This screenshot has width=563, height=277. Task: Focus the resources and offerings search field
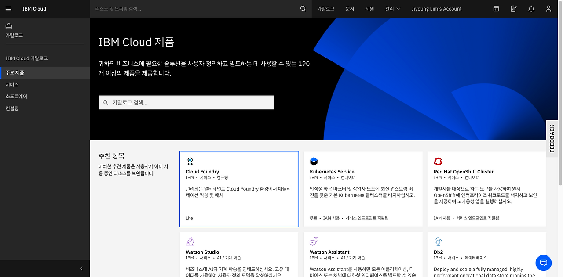(x=196, y=9)
